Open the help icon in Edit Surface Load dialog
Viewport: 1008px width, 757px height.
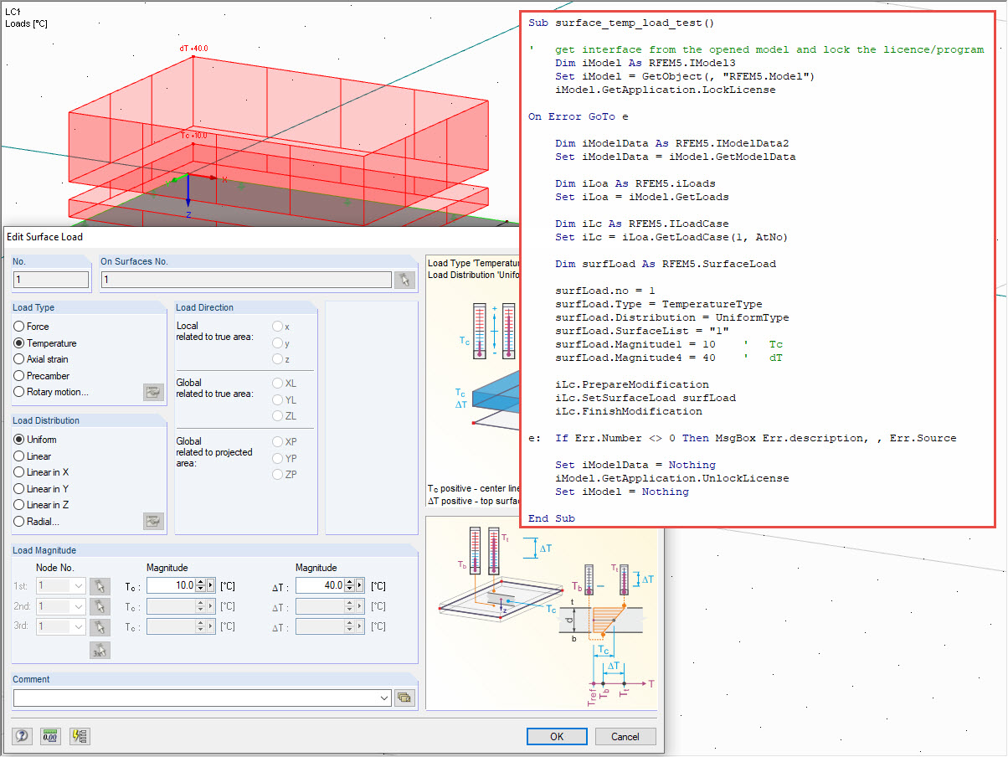point(21,734)
